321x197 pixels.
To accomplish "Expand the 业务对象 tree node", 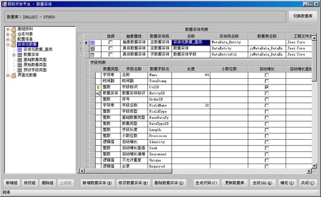I will point(8,34).
